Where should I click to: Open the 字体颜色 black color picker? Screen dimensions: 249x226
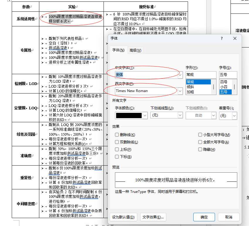[145, 115]
